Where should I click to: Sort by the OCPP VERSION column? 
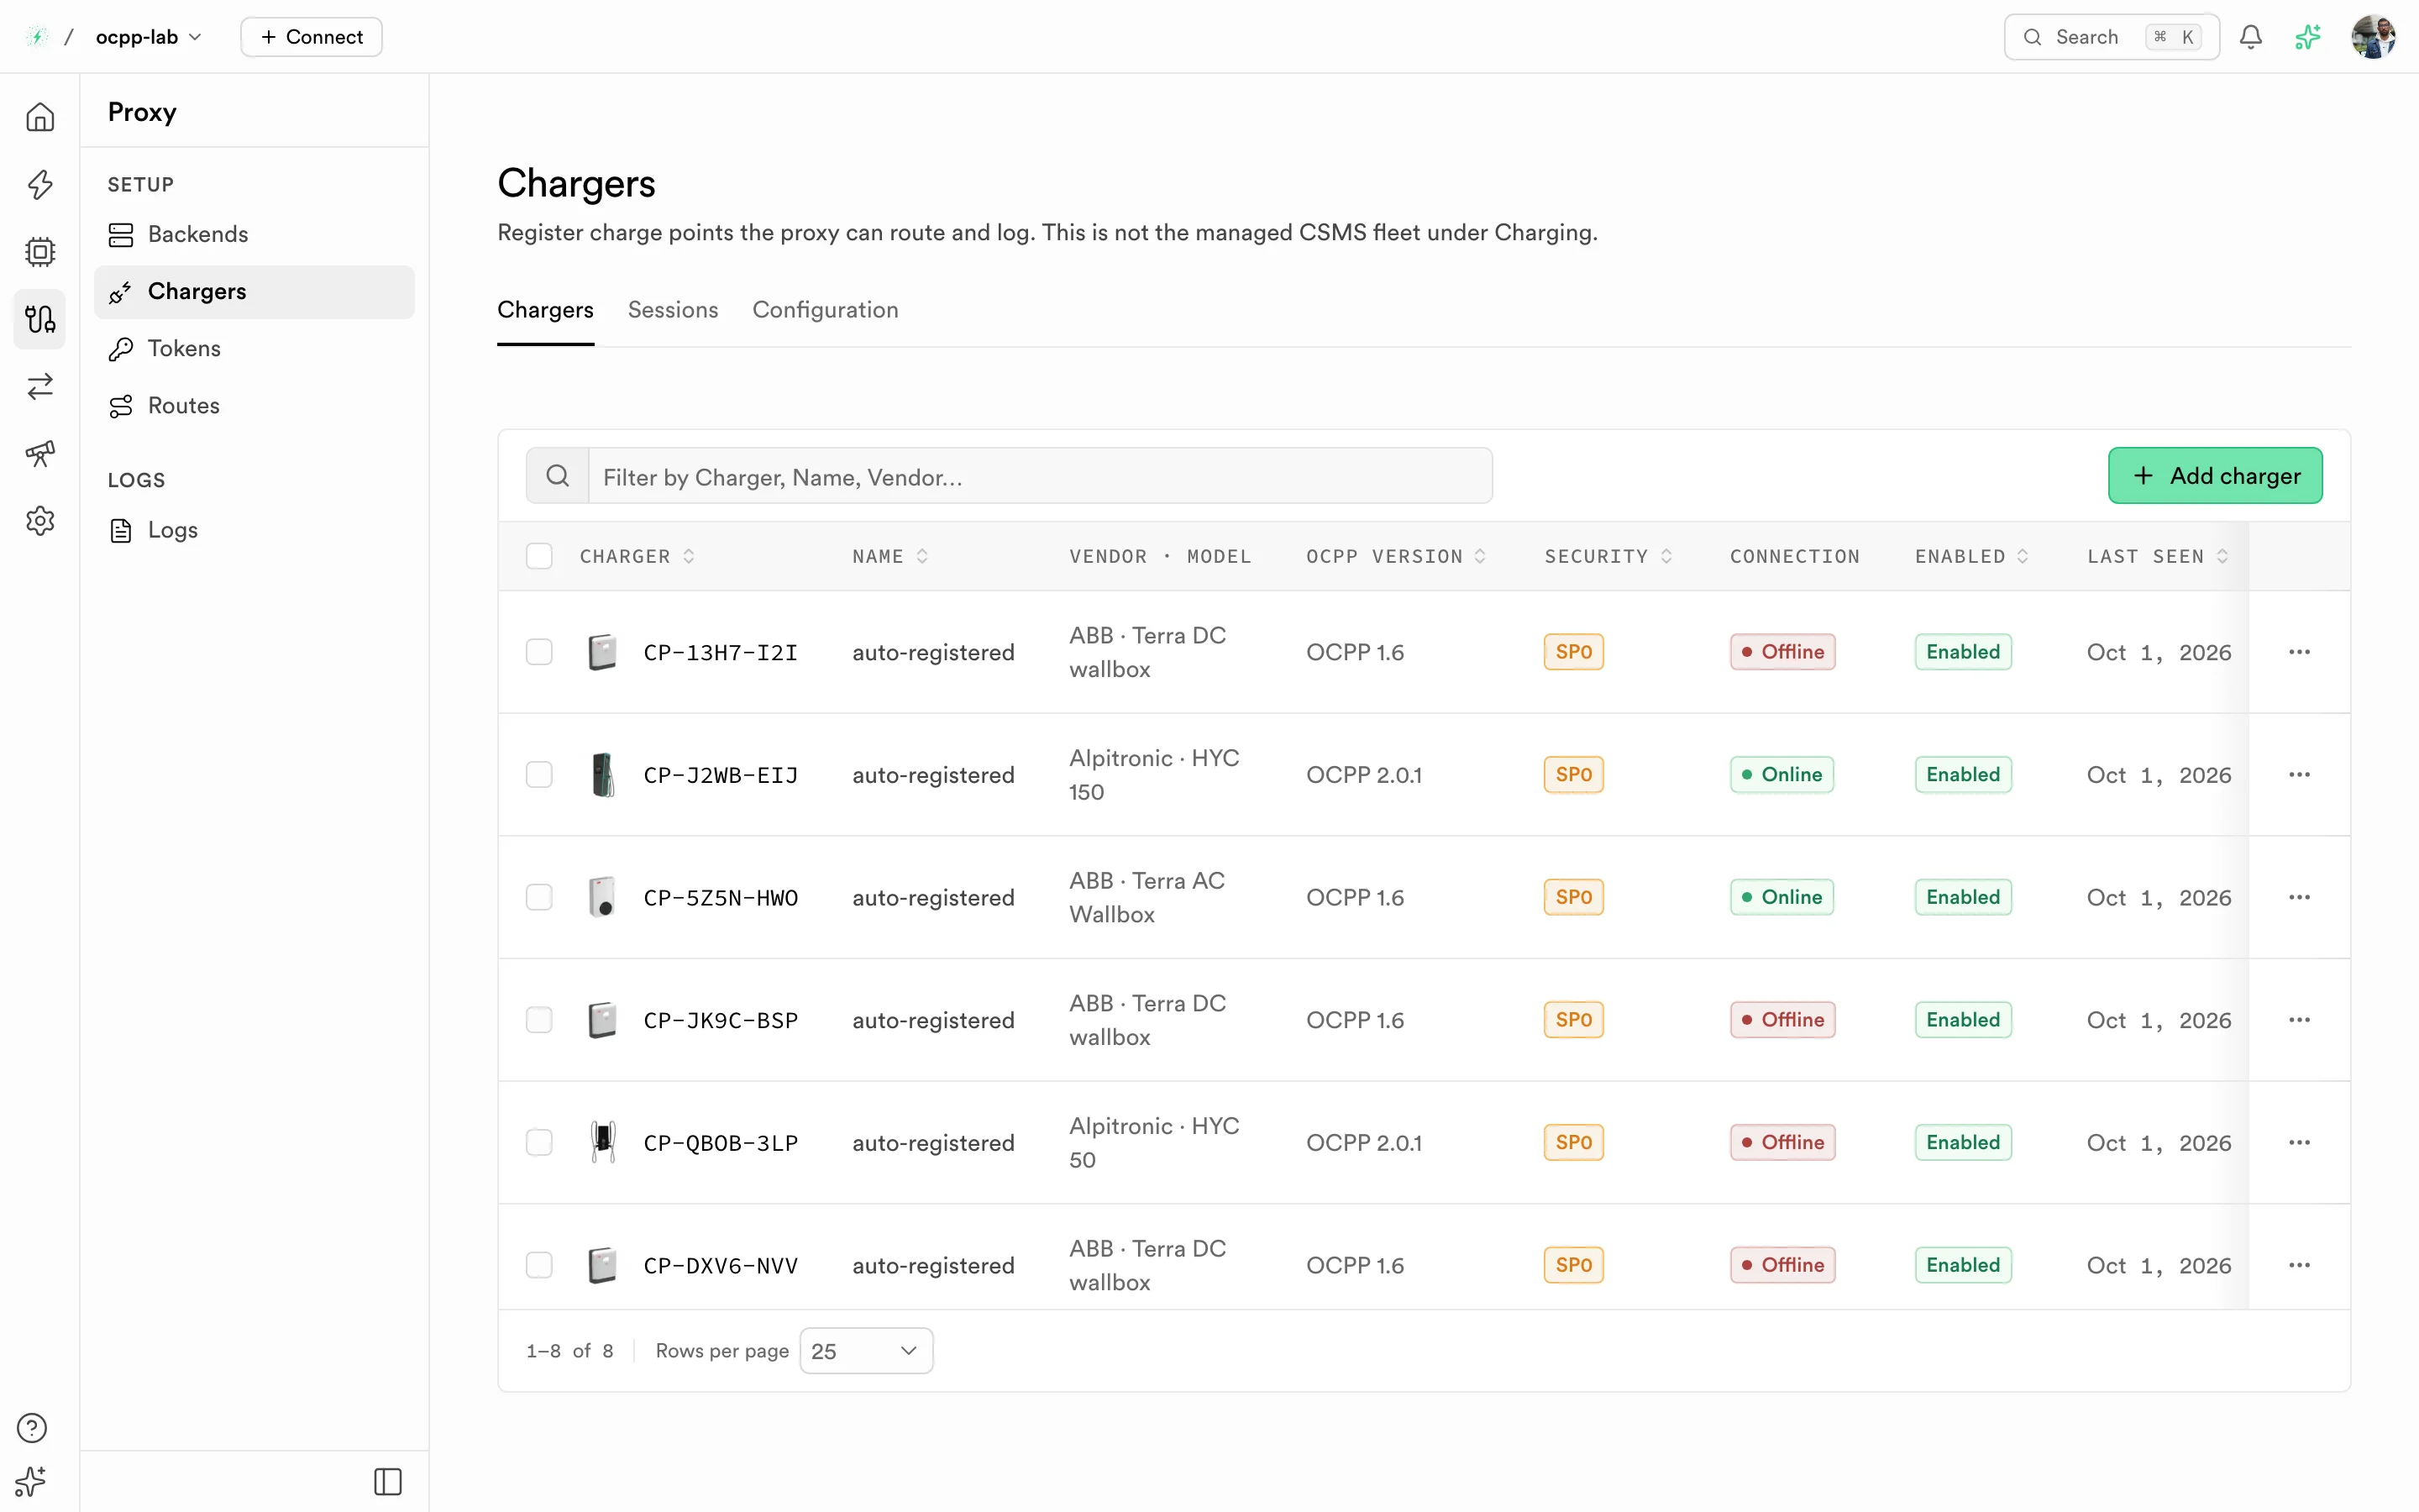[1397, 556]
